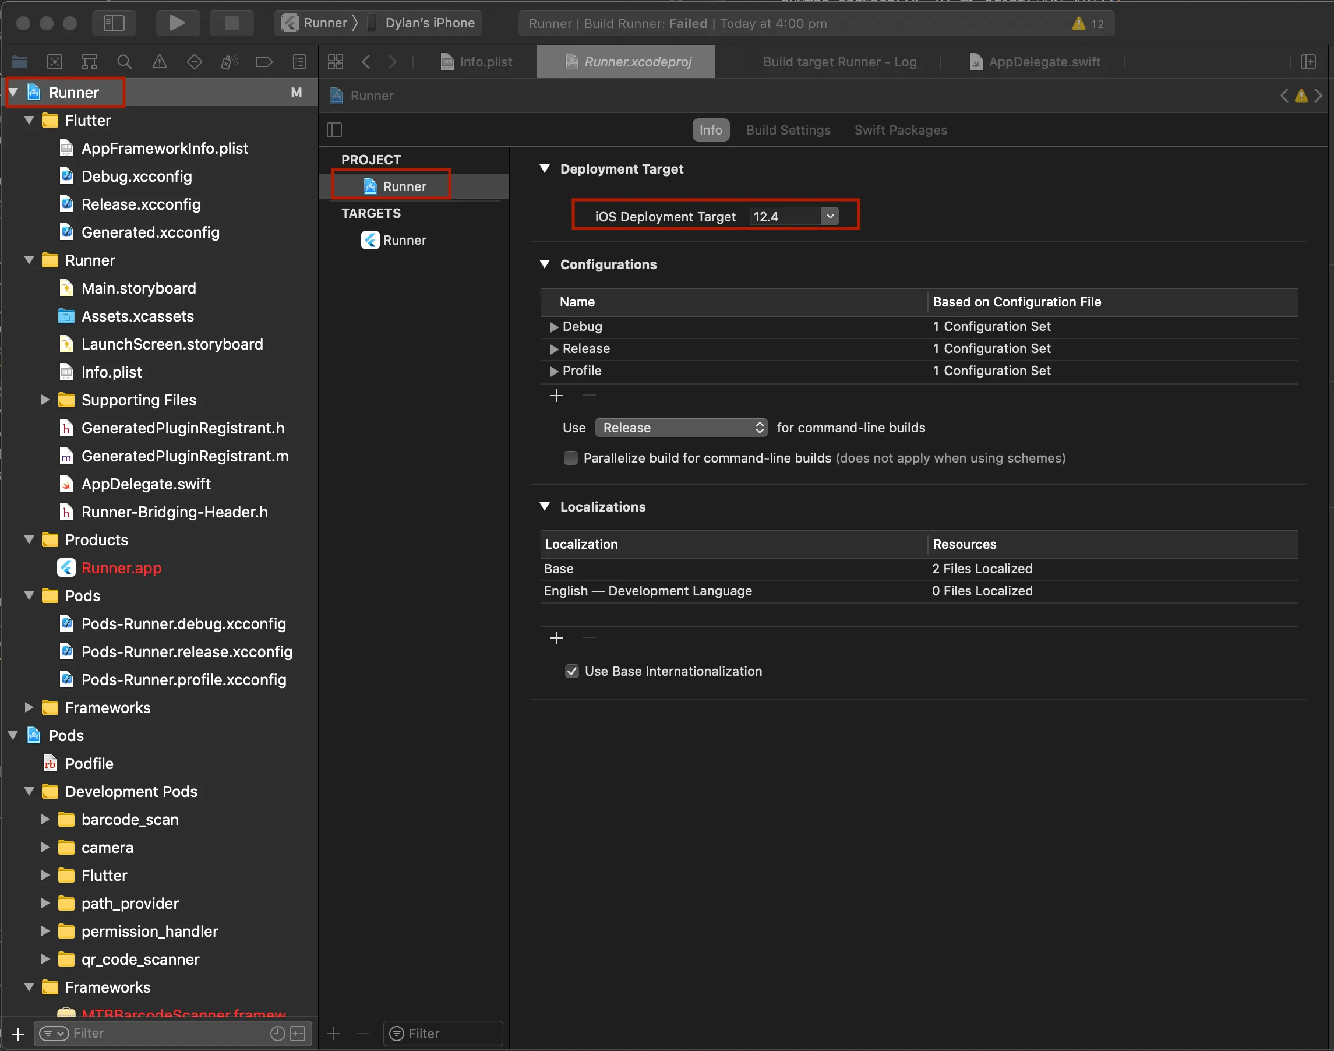Jump to next issue arrow
Image resolution: width=1334 pixels, height=1051 pixels.
[x=1317, y=96]
